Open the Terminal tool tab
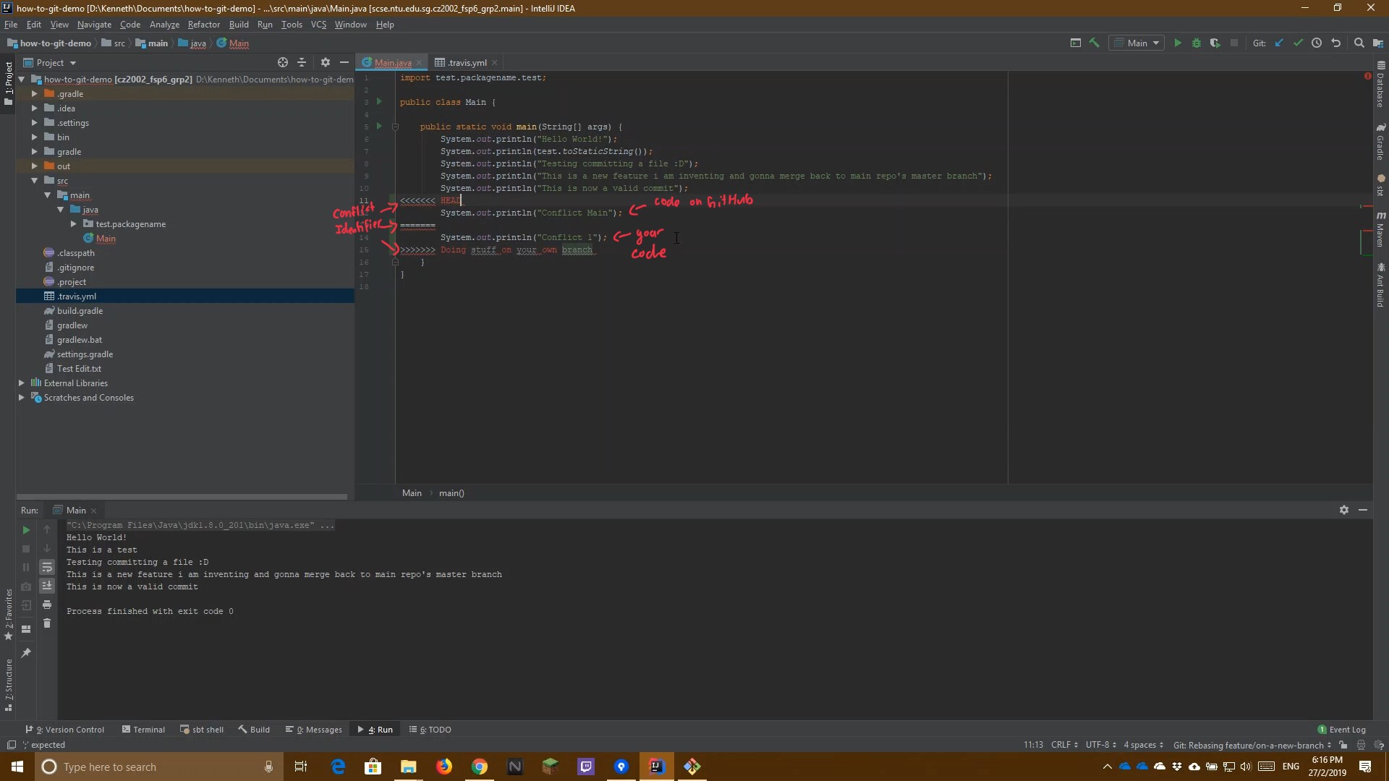The width and height of the screenshot is (1389, 781). click(143, 730)
